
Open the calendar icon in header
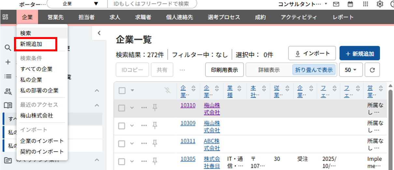pyautogui.click(x=350, y=4)
